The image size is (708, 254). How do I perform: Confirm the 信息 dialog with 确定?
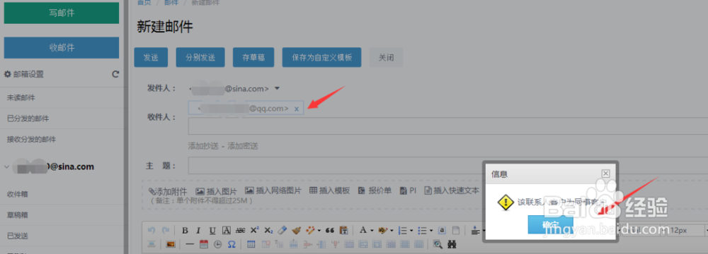pos(550,224)
